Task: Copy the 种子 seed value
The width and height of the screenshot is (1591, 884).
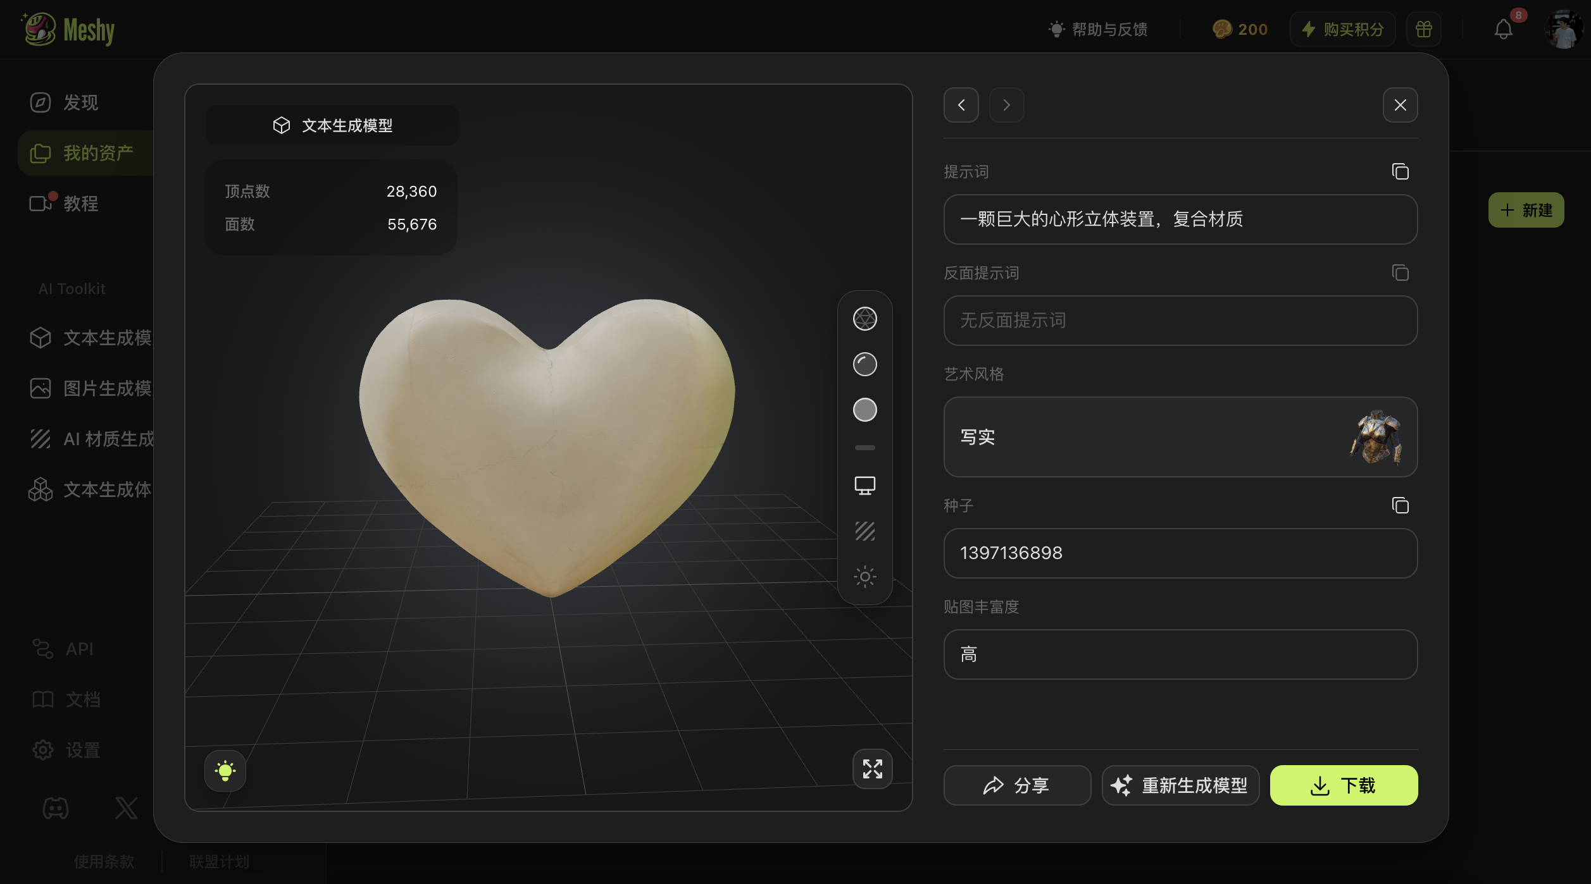Action: tap(1400, 505)
